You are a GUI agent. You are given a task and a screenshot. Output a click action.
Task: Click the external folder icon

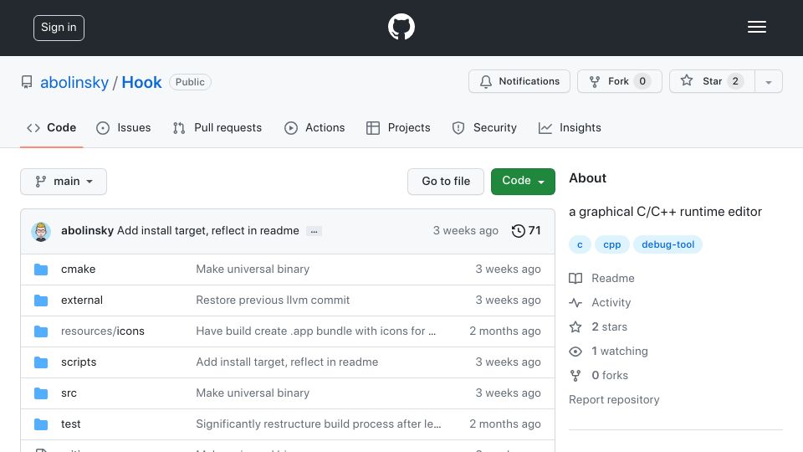click(x=41, y=300)
